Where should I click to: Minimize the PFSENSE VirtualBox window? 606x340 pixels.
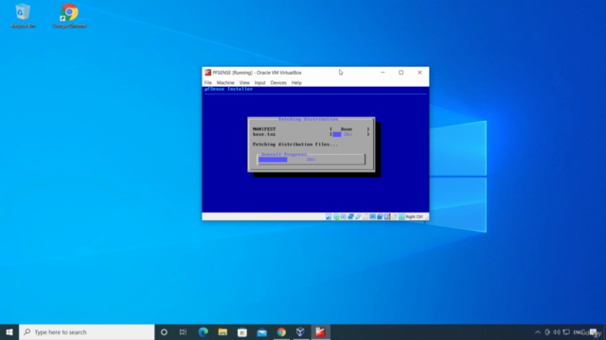[383, 73]
